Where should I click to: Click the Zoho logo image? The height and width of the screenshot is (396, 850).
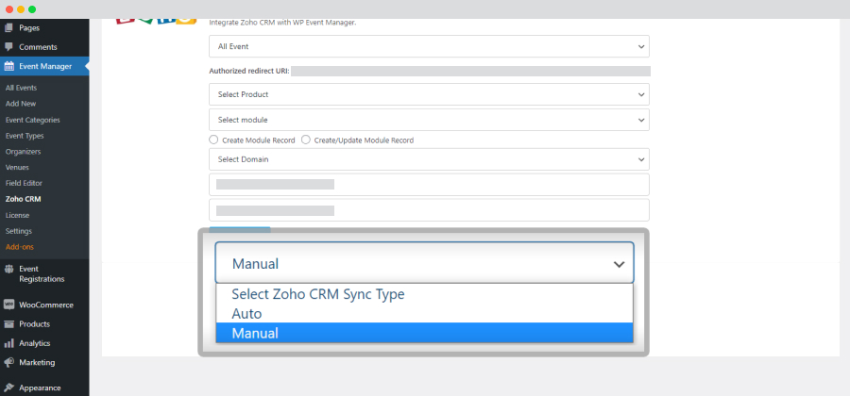click(x=155, y=21)
